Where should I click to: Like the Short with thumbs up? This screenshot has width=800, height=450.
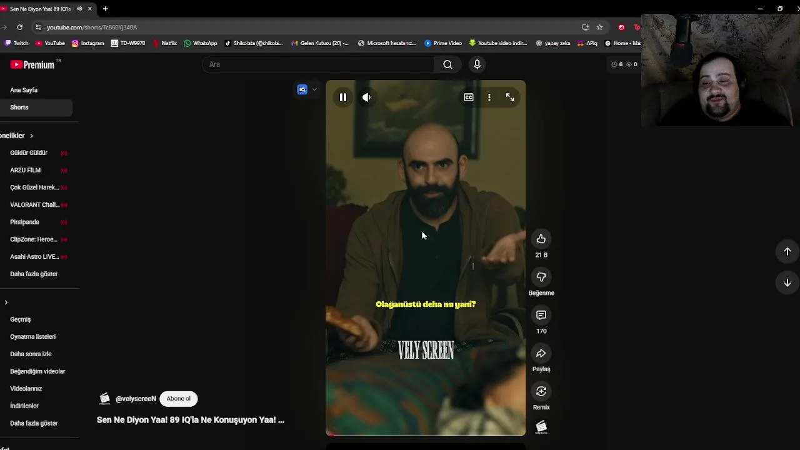(541, 239)
